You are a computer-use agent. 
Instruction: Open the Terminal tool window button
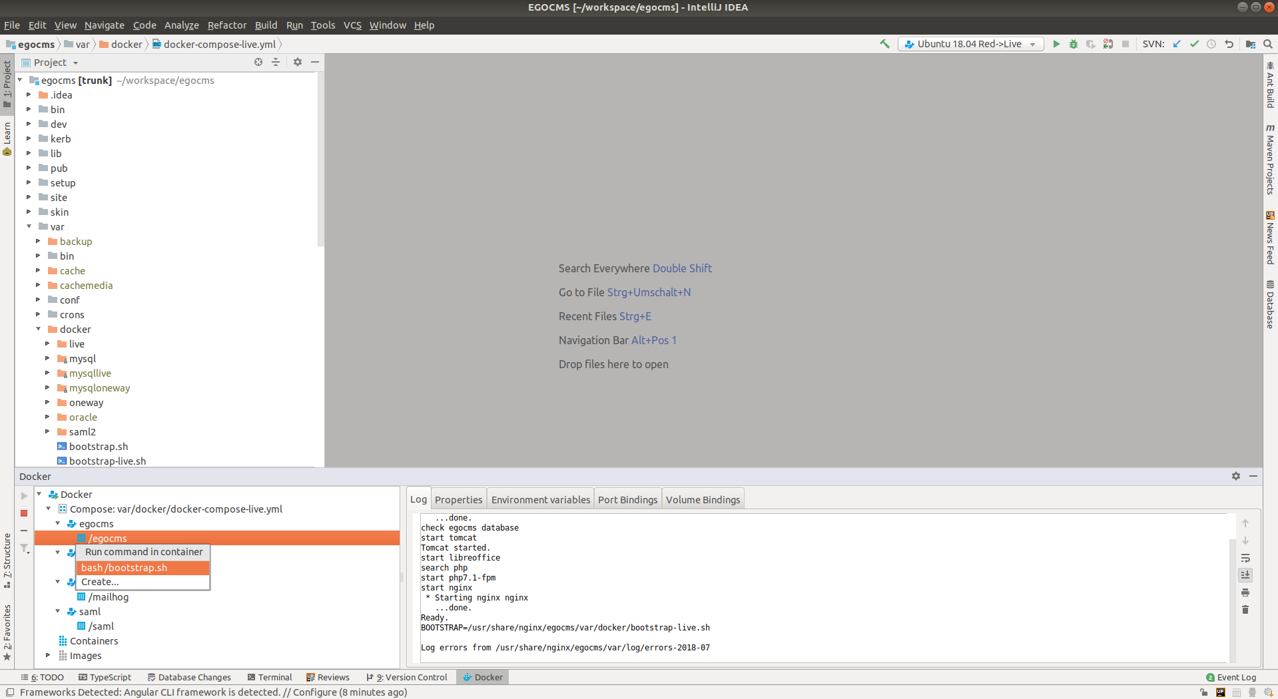pyautogui.click(x=270, y=677)
